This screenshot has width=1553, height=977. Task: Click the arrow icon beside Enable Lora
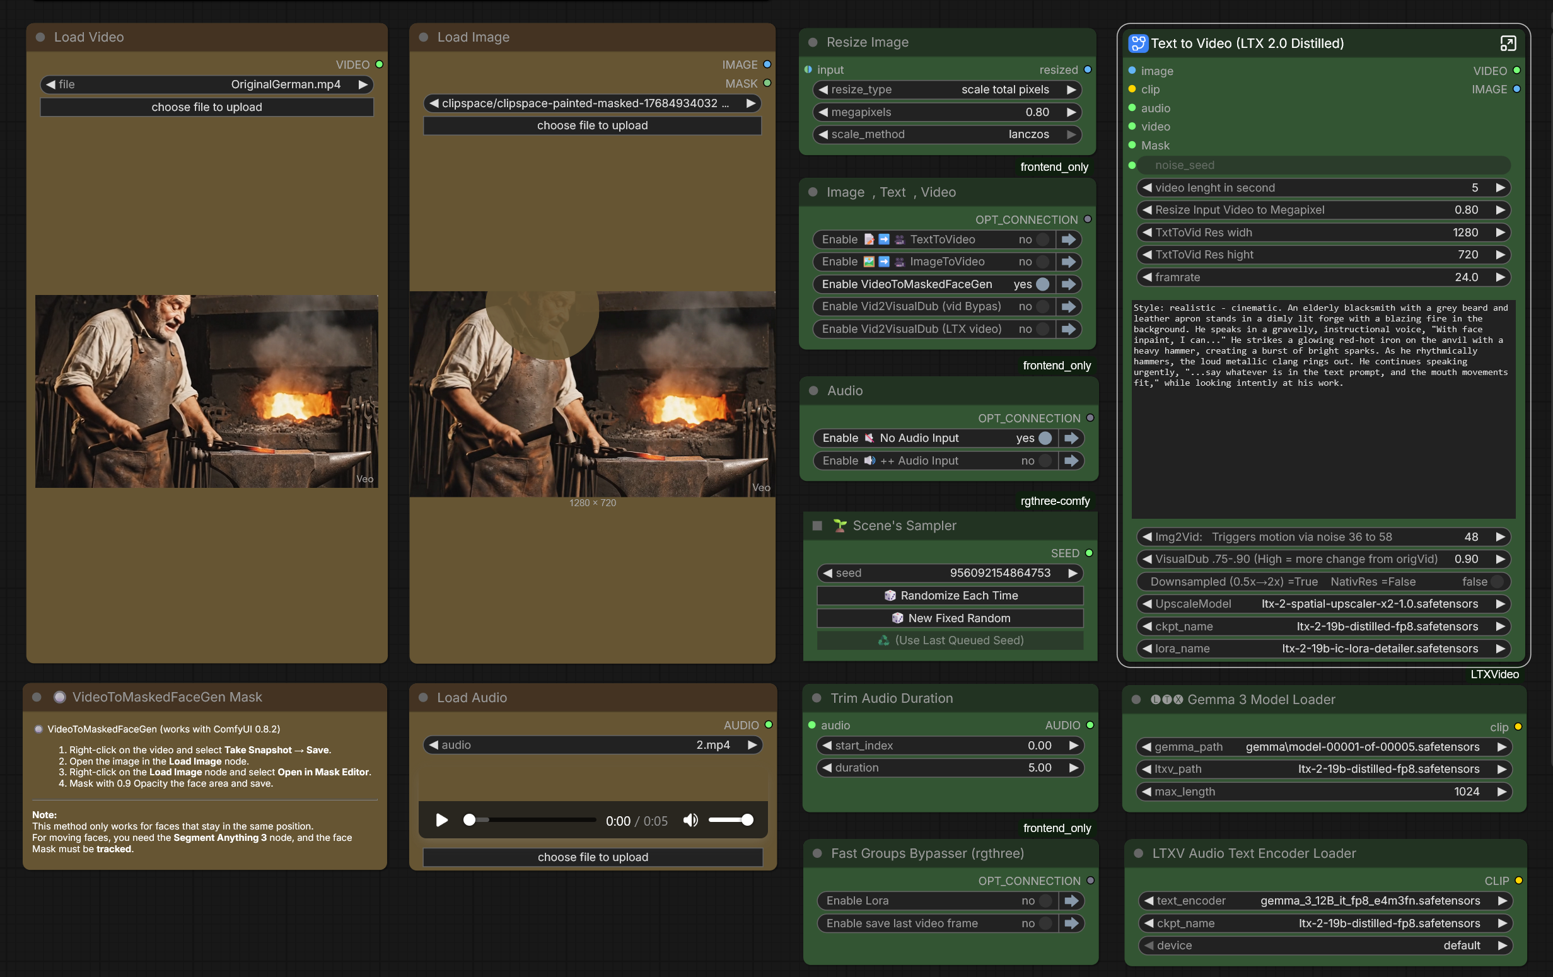[1071, 901]
